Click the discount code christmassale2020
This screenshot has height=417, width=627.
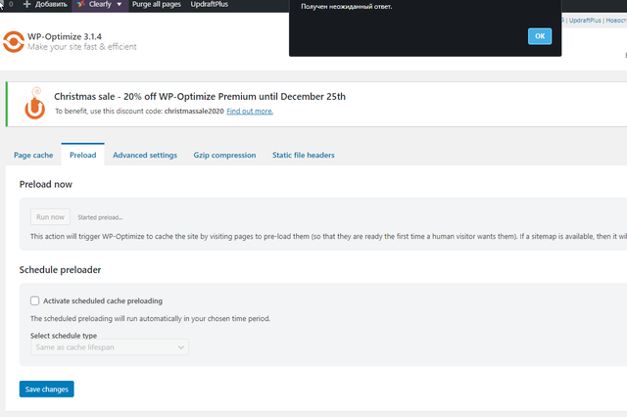(x=194, y=111)
